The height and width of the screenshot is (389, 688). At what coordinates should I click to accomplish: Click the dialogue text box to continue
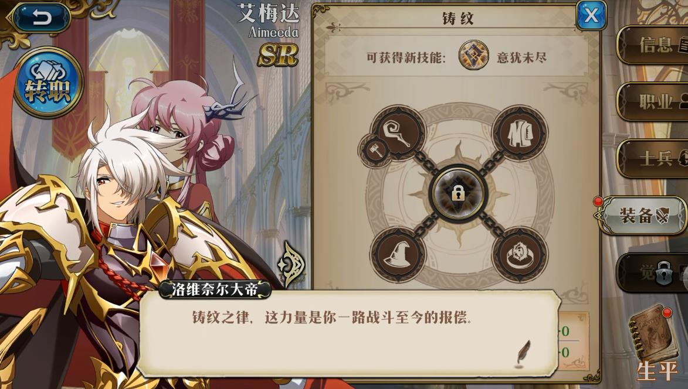pos(349,333)
